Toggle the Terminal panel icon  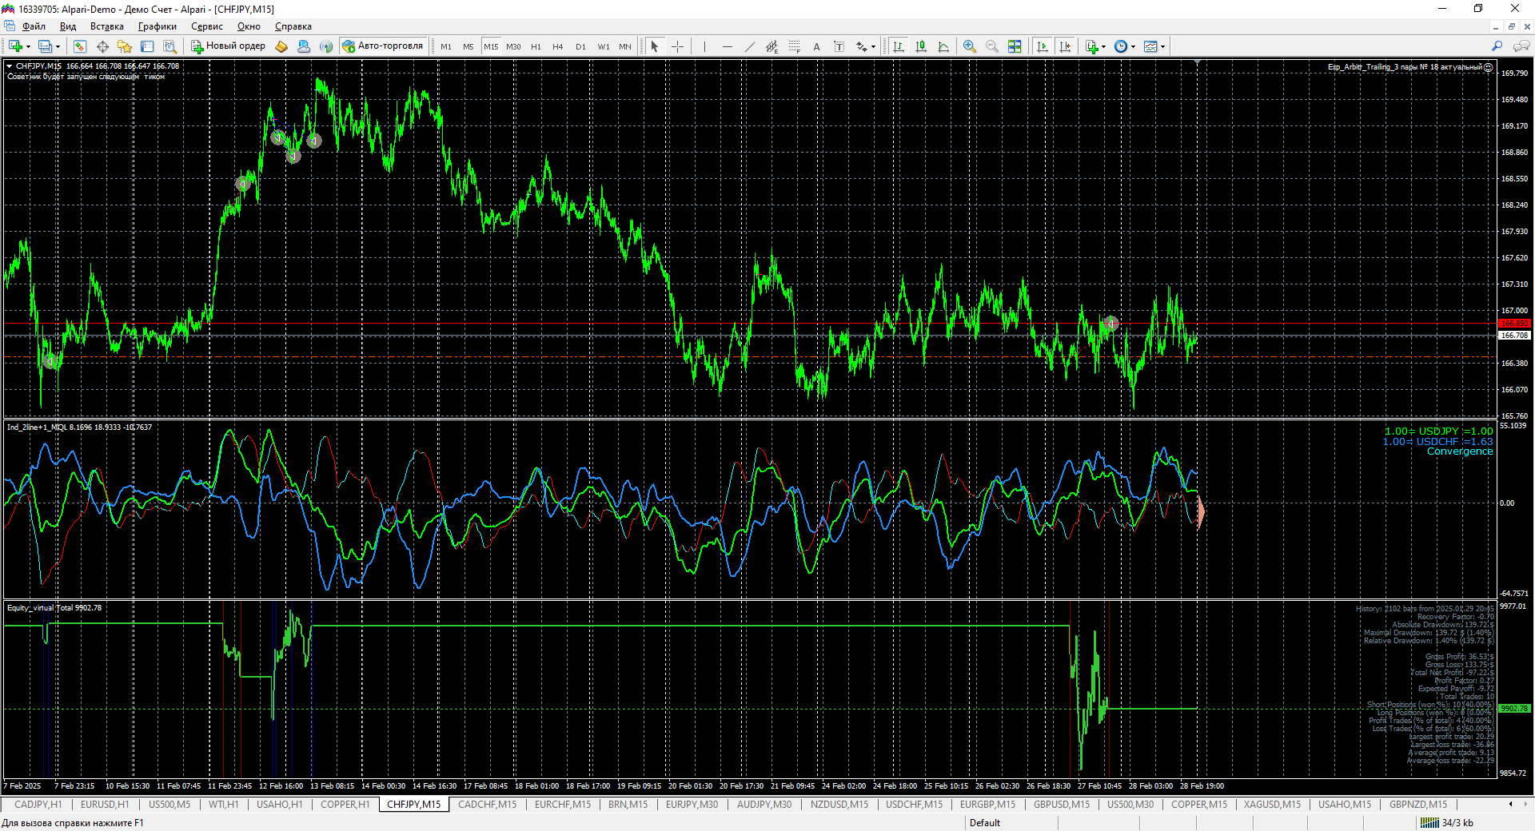tap(147, 46)
